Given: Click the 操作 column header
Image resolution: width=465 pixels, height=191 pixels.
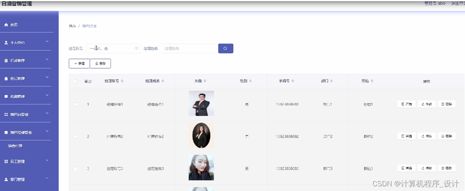Looking at the screenshot, I should tap(426, 81).
